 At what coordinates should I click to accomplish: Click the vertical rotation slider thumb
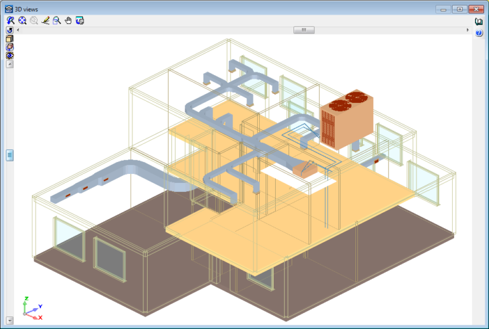pos(10,155)
